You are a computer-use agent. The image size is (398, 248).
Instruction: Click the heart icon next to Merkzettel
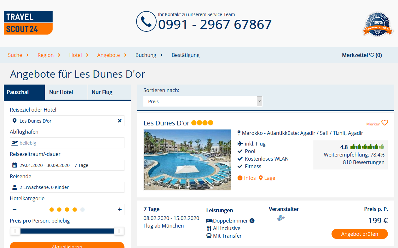coord(372,55)
